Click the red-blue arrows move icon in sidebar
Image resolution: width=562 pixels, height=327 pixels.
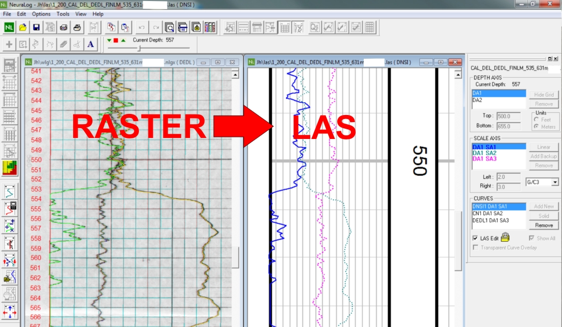(10, 260)
